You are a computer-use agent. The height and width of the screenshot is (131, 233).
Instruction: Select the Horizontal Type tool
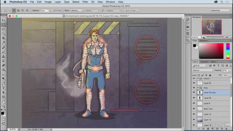click(3, 88)
